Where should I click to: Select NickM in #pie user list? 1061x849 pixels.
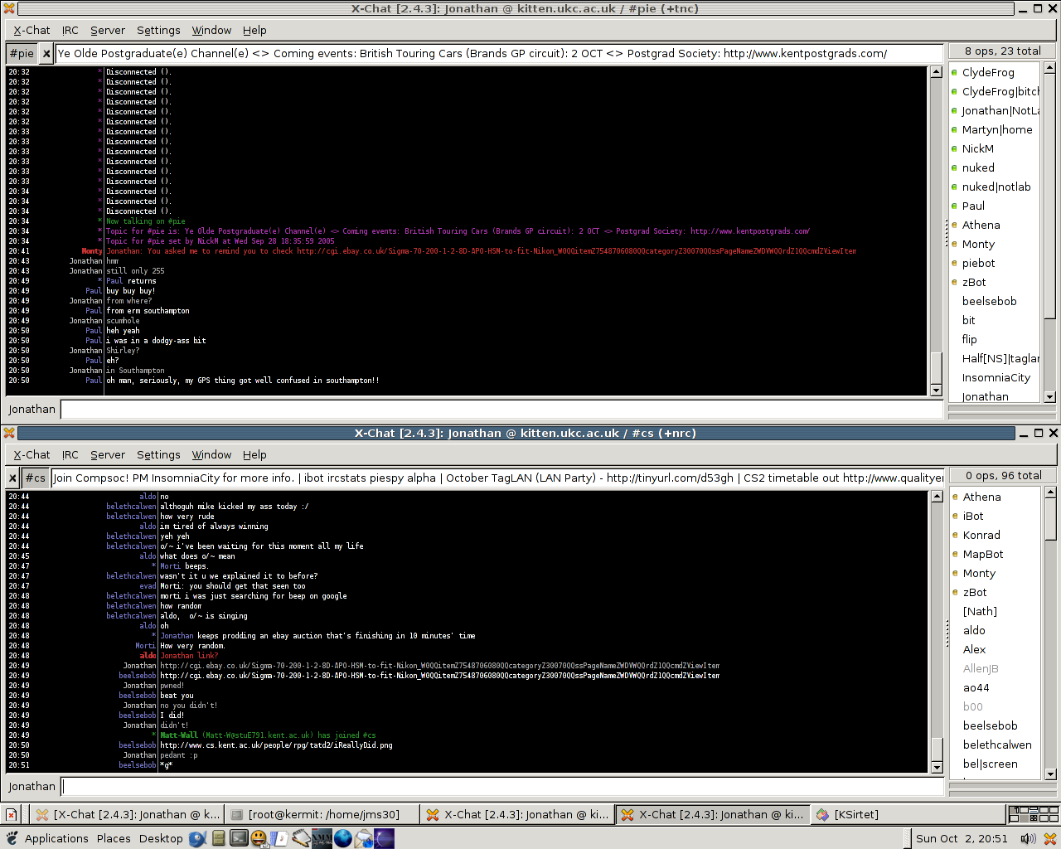click(978, 148)
